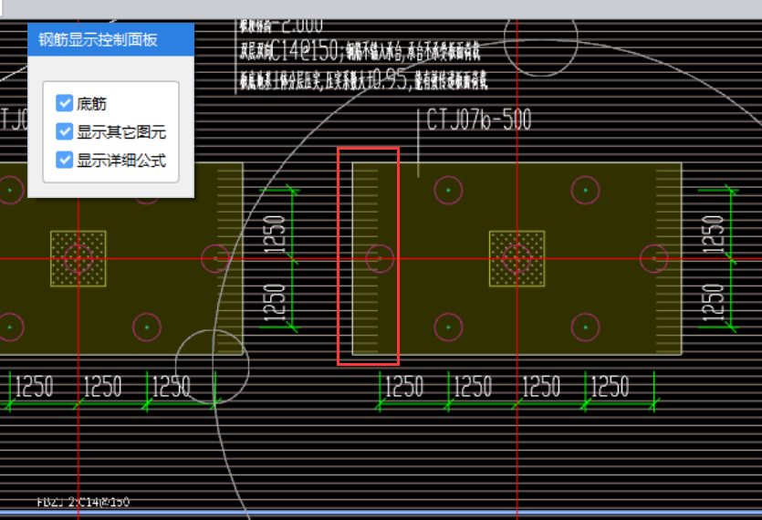762x520 pixels.
Task: Click the C14@150 note text line
Action: 360,51
